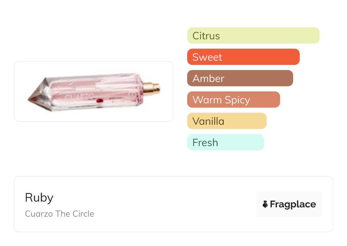Viewport: 347px width, 246px height.
Task: Click the "Warm Spicy" text label
Action: point(221,100)
